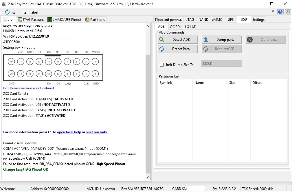The height and width of the screenshot is (192, 292).
Task: Switch to Простой режим tab
Action: pos(168,20)
